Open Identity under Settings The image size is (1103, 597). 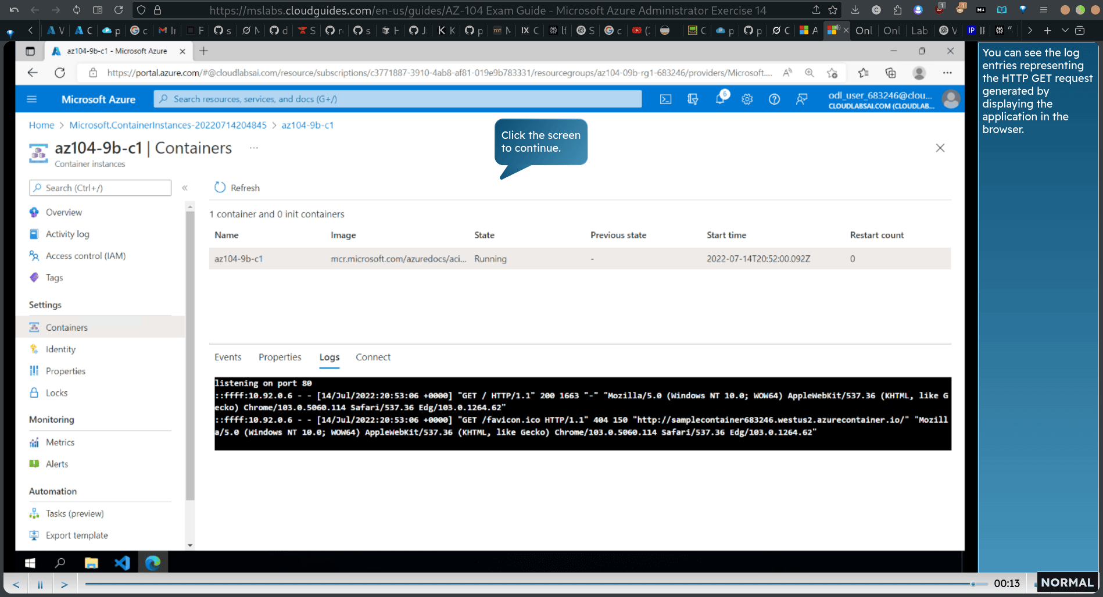(60, 349)
